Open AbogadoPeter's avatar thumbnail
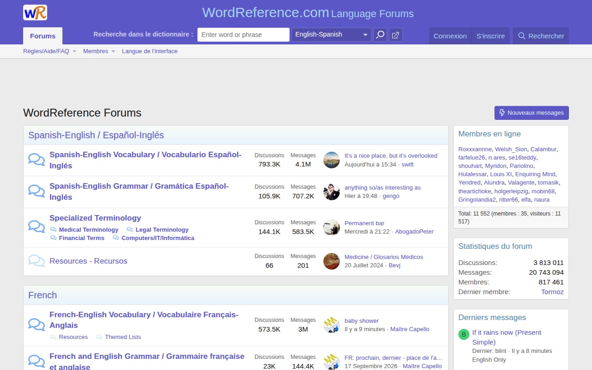Screen dimensions: 592x370 pos(332,228)
